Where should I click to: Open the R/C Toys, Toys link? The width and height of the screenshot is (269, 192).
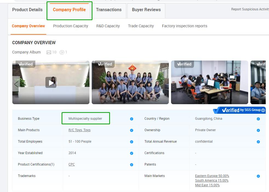(79, 130)
